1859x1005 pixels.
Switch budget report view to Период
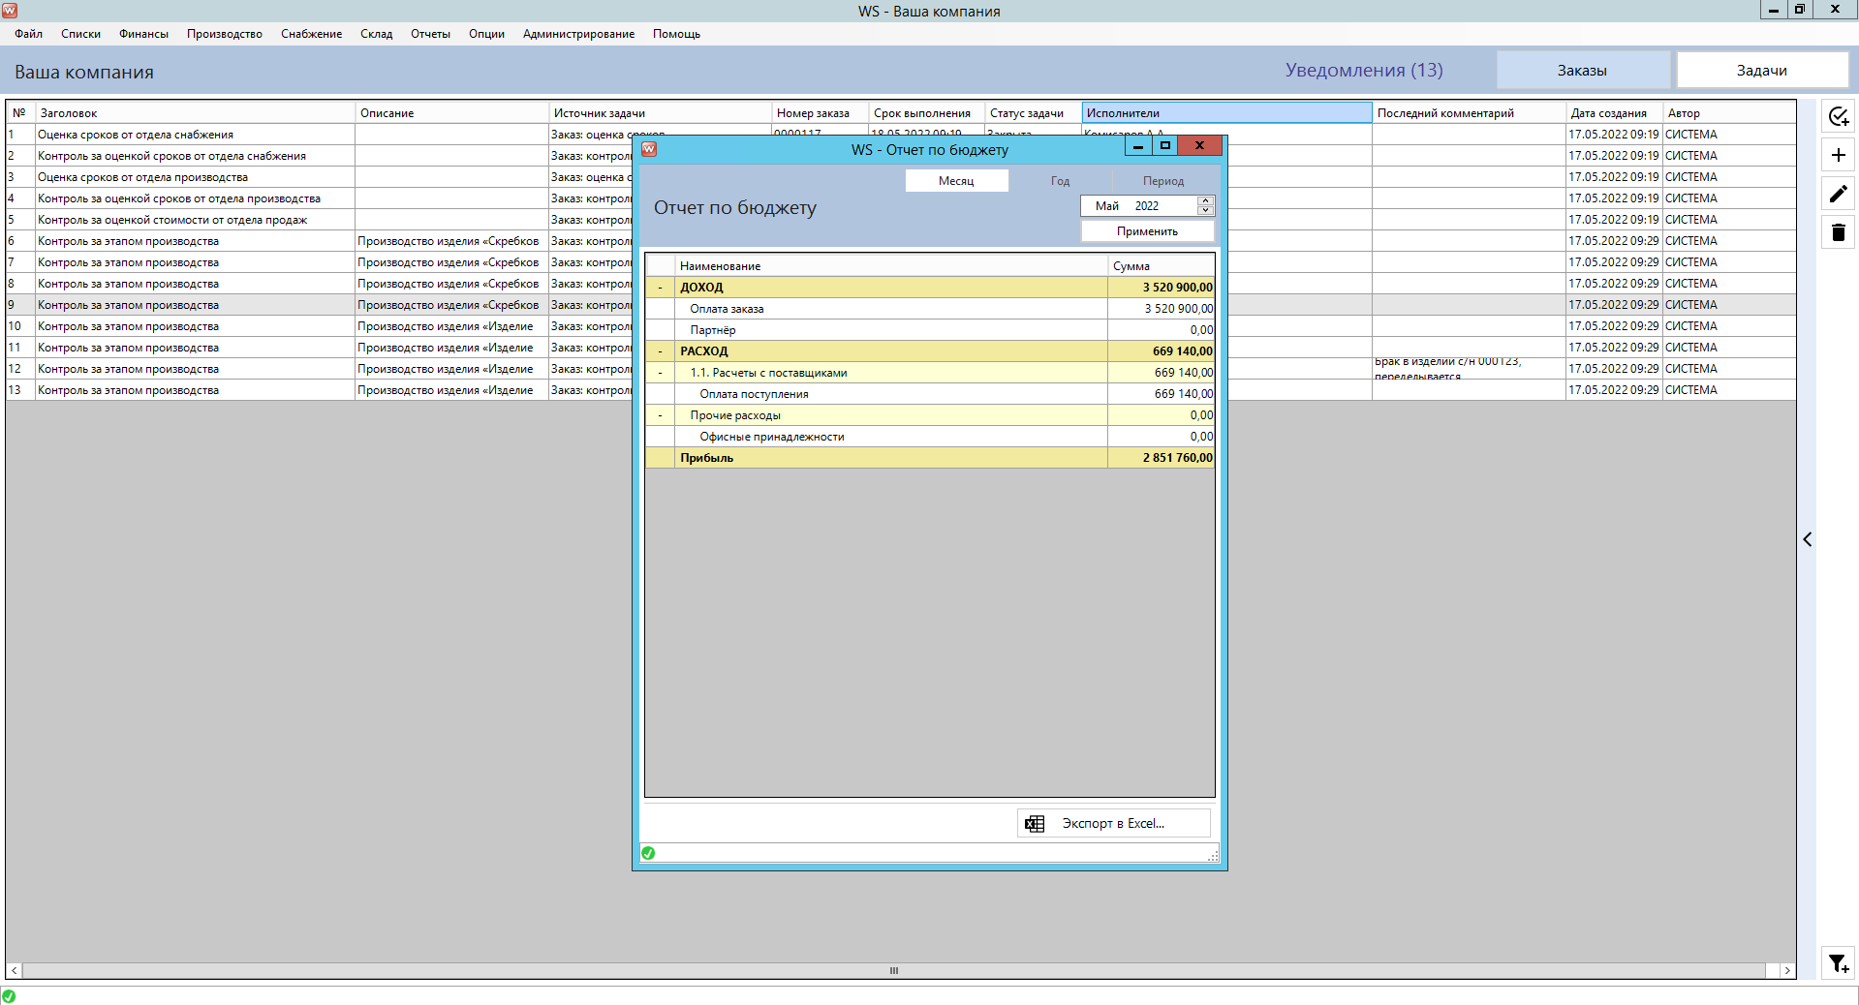[1162, 180]
